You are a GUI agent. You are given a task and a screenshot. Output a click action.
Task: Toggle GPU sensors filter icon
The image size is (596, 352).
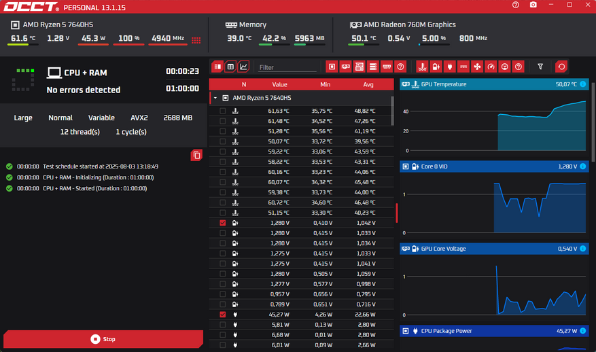click(x=345, y=67)
